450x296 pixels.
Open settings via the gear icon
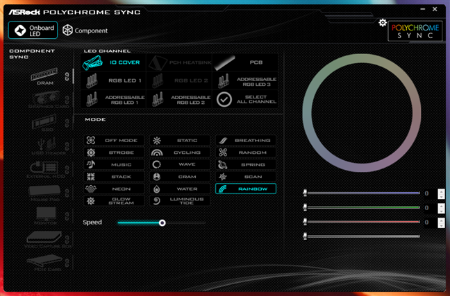383,23
